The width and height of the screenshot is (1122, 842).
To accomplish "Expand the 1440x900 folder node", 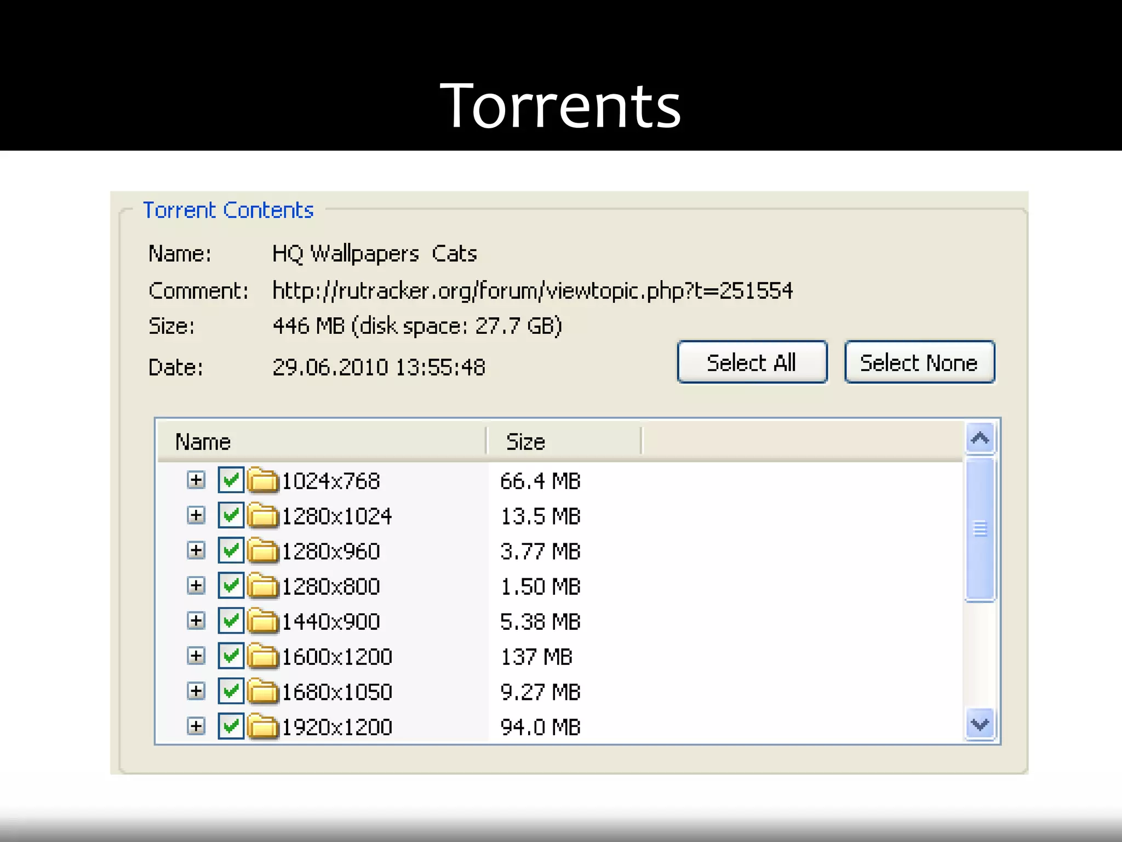I will [196, 621].
